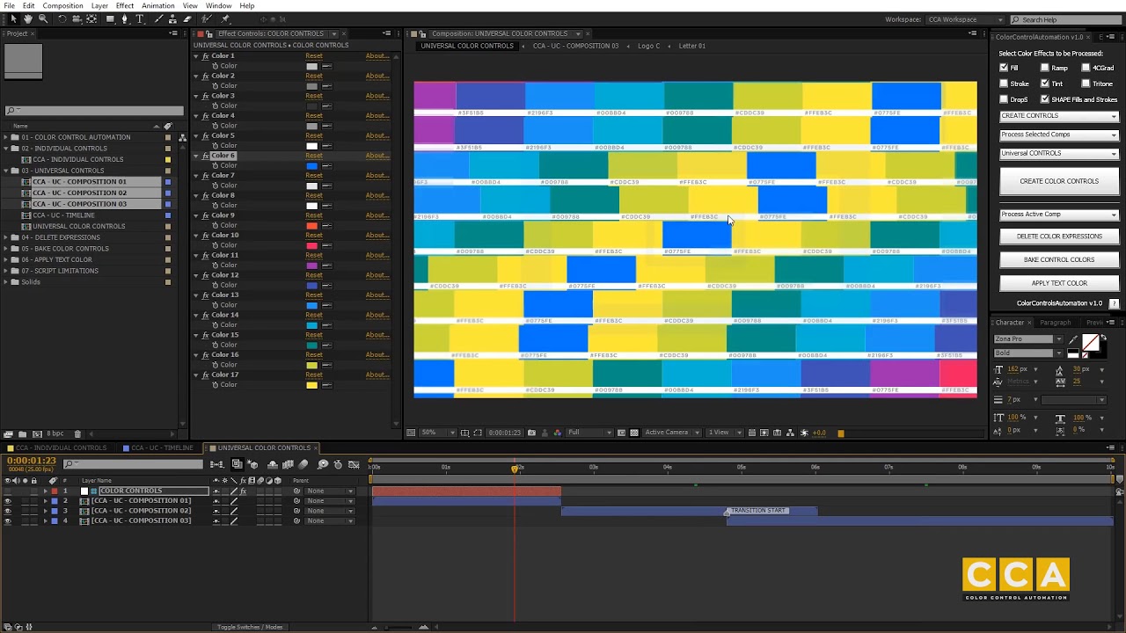Toggle the DropS checkbox

coord(1004,99)
